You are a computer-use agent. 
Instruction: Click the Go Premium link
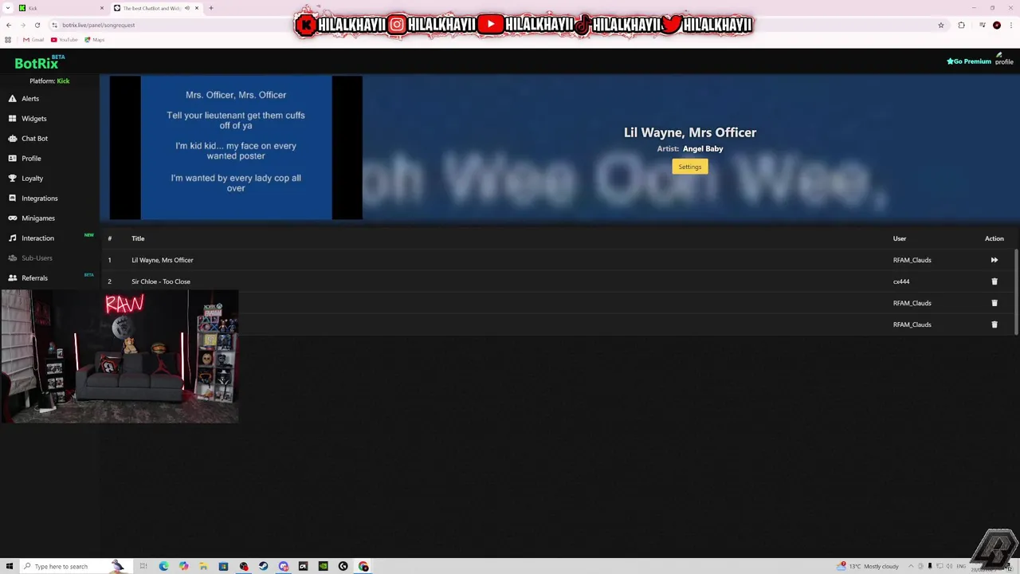[x=969, y=61]
